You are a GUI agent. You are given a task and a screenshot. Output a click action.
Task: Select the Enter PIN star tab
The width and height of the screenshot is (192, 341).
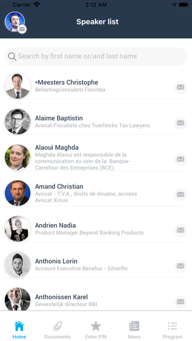click(96, 330)
